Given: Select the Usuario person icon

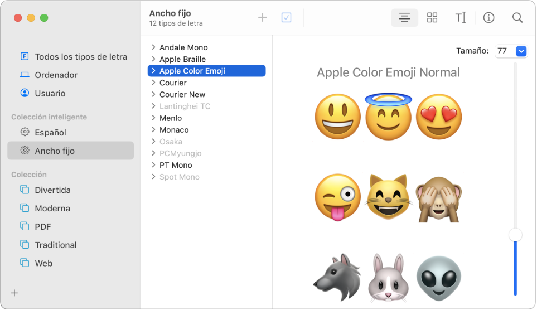Looking at the screenshot, I should click(x=25, y=93).
